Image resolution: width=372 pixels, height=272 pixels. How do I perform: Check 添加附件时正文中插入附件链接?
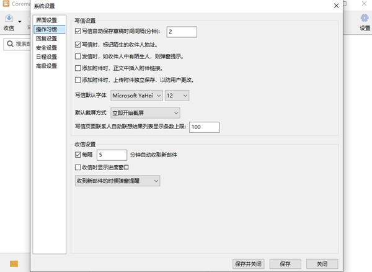pyautogui.click(x=78, y=68)
